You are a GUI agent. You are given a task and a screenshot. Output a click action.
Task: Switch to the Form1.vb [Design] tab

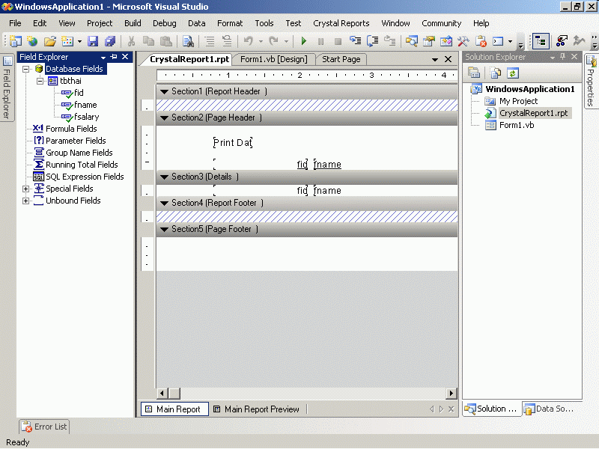pyautogui.click(x=273, y=59)
